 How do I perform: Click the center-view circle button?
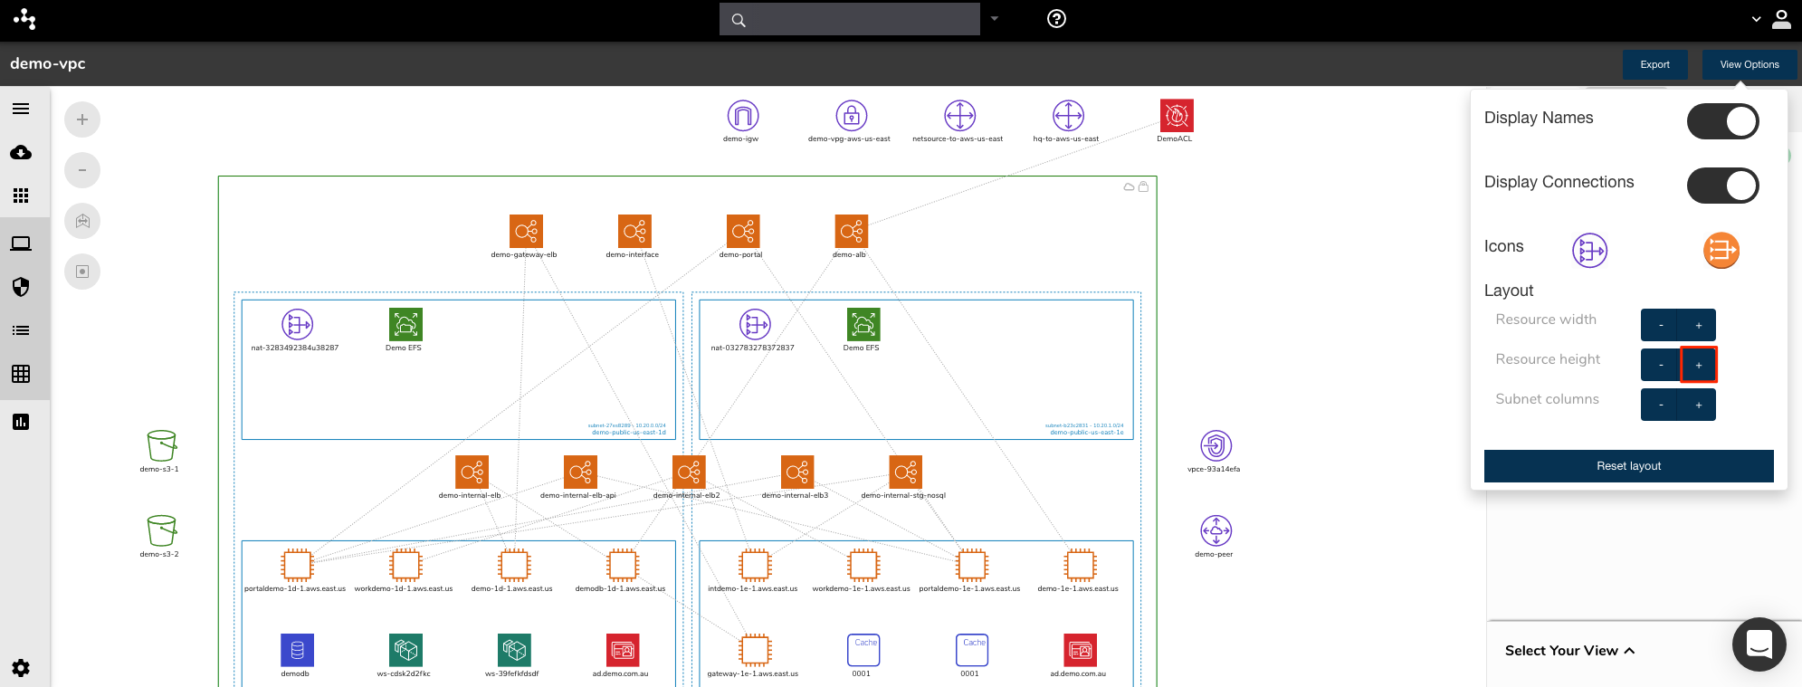tap(82, 272)
